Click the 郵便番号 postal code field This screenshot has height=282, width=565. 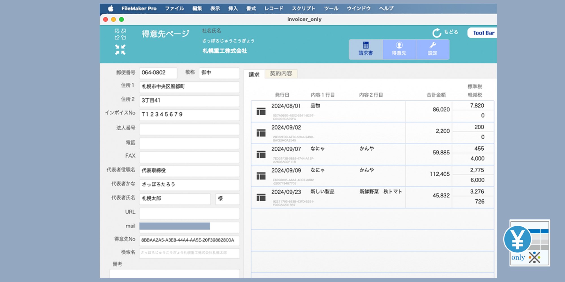pos(158,73)
